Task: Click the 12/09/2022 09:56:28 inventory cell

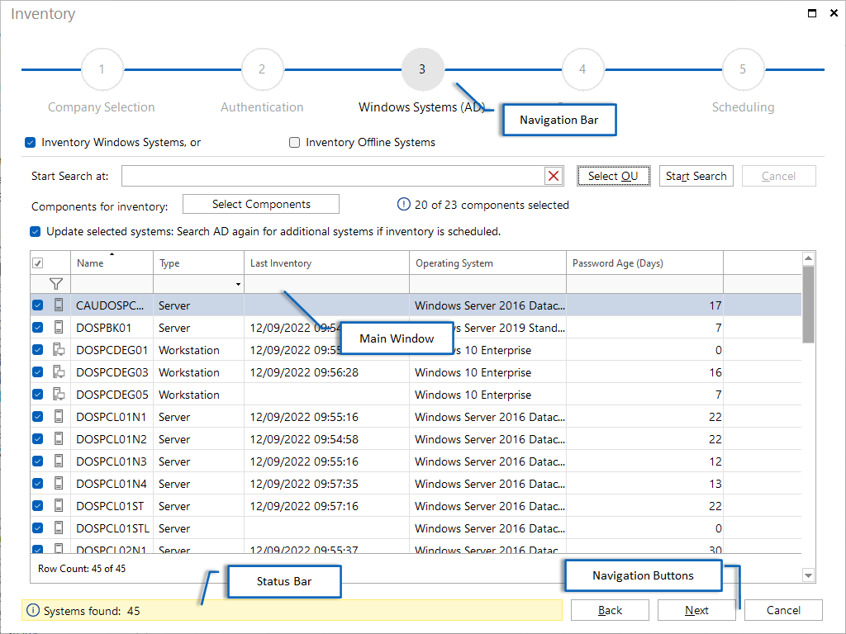Action: [326, 372]
